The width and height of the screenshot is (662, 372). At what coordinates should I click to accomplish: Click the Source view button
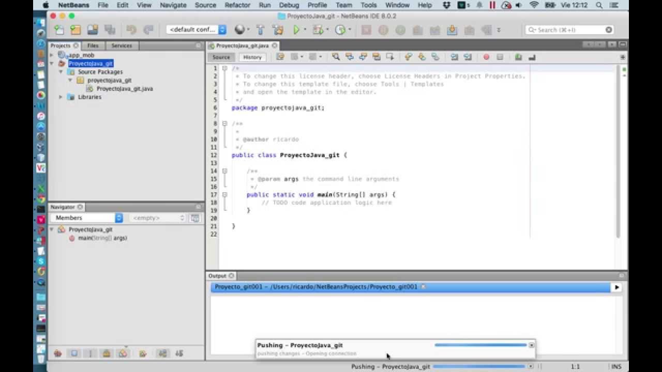point(221,57)
